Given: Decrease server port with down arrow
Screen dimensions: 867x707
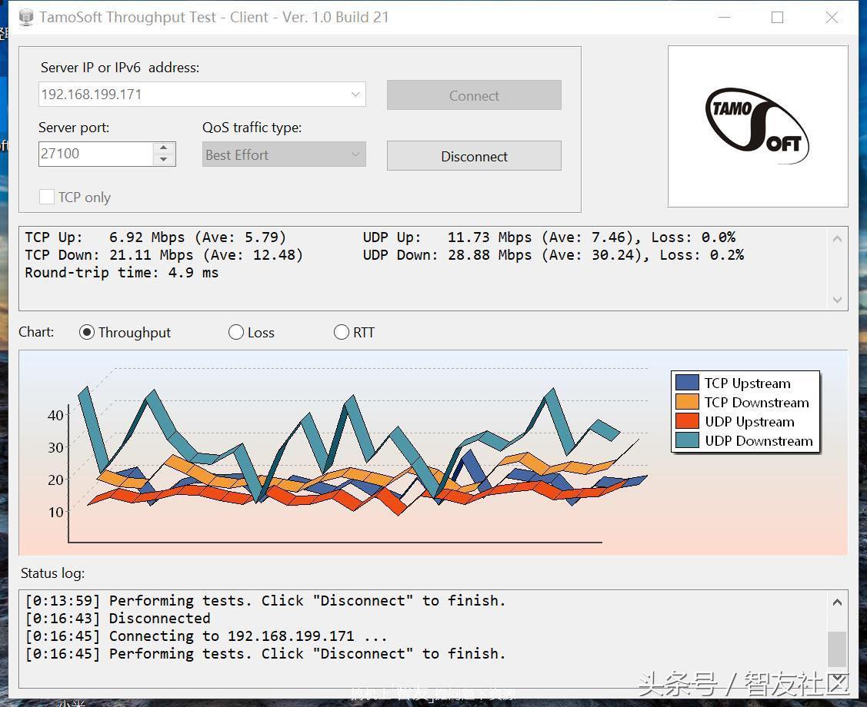Looking at the screenshot, I should [162, 160].
